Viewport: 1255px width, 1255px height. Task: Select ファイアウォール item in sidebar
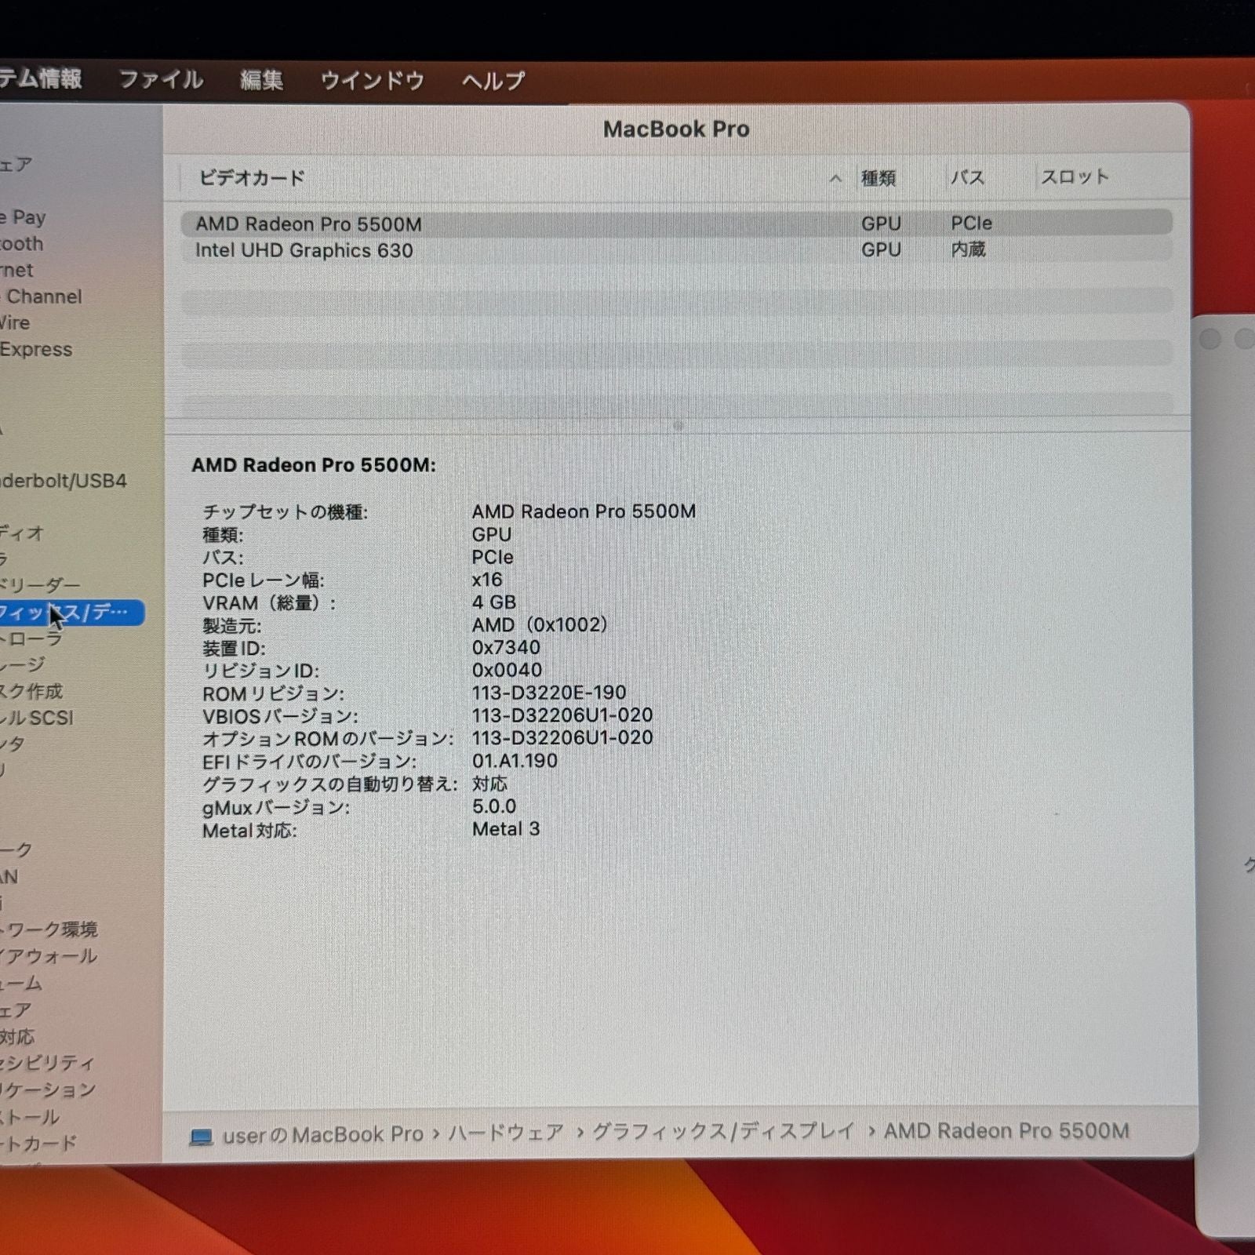49,957
